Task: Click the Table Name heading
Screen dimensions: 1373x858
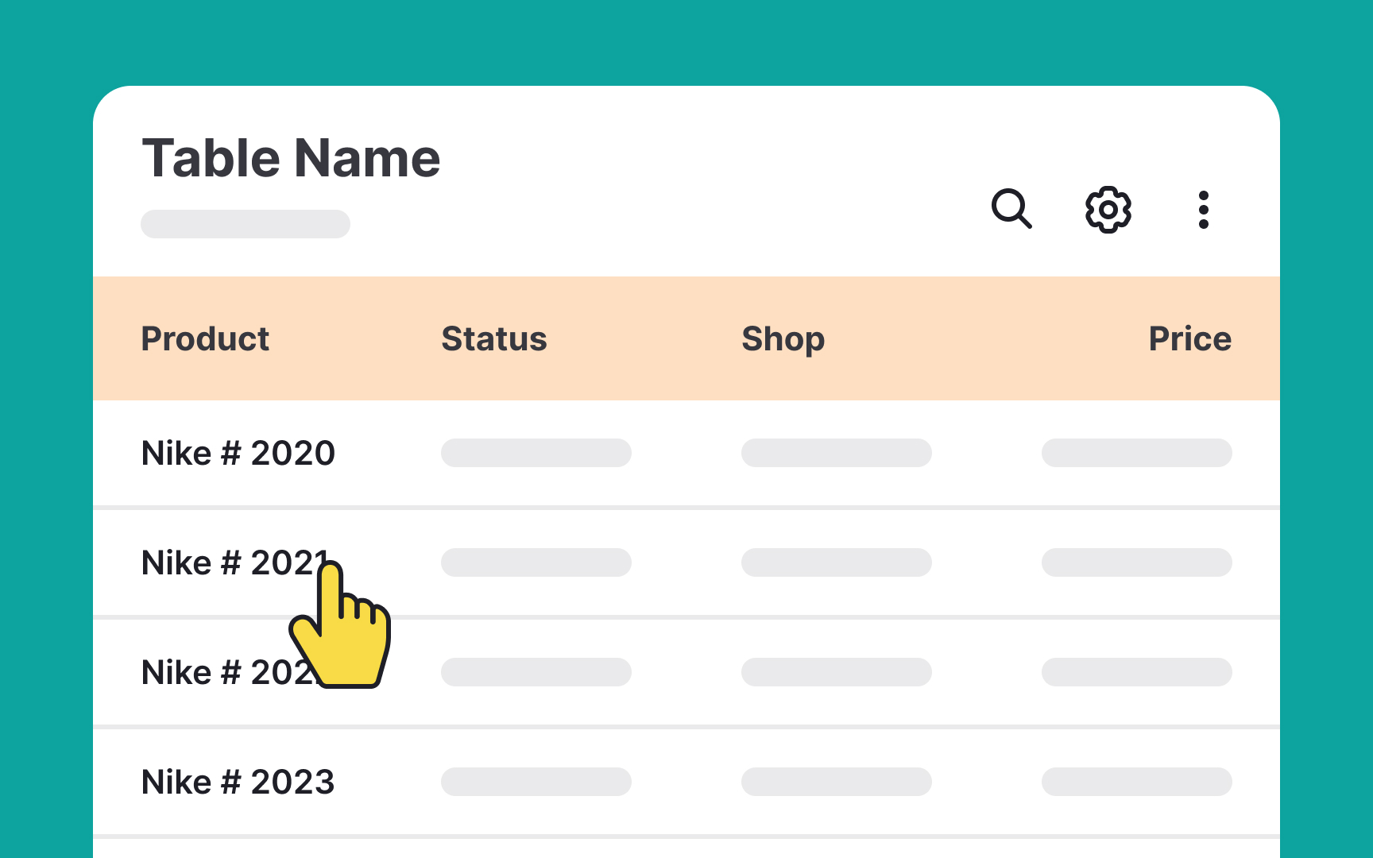Action: click(290, 157)
